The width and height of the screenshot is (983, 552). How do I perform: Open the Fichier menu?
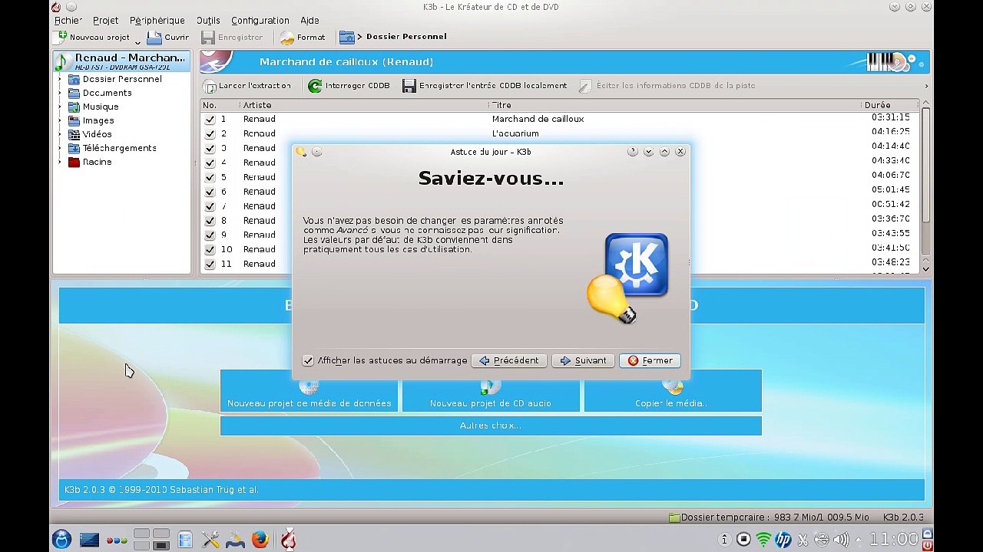(68, 21)
